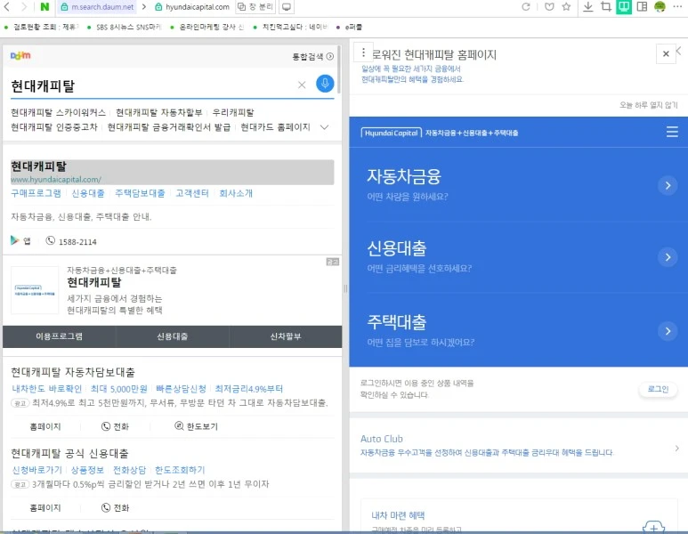Select the 신용대출 tab in dark bar
This screenshot has width=688, height=534.
[x=173, y=336]
